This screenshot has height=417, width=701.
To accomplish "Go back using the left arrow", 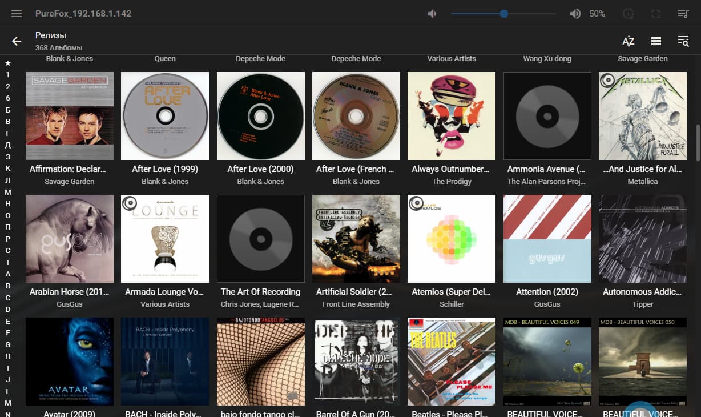I will coord(17,41).
